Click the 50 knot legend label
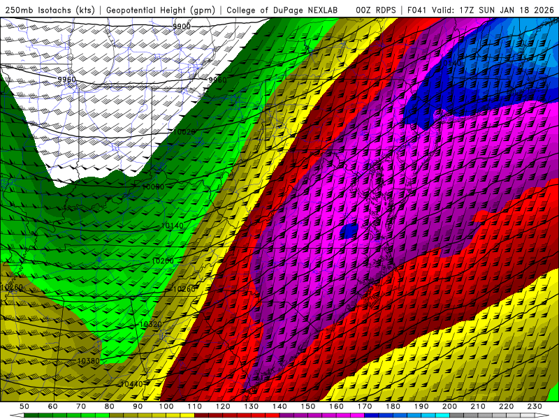 coord(24,406)
